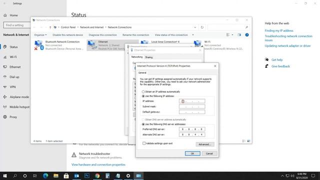Select the Ethernet adapter icon

(91, 45)
